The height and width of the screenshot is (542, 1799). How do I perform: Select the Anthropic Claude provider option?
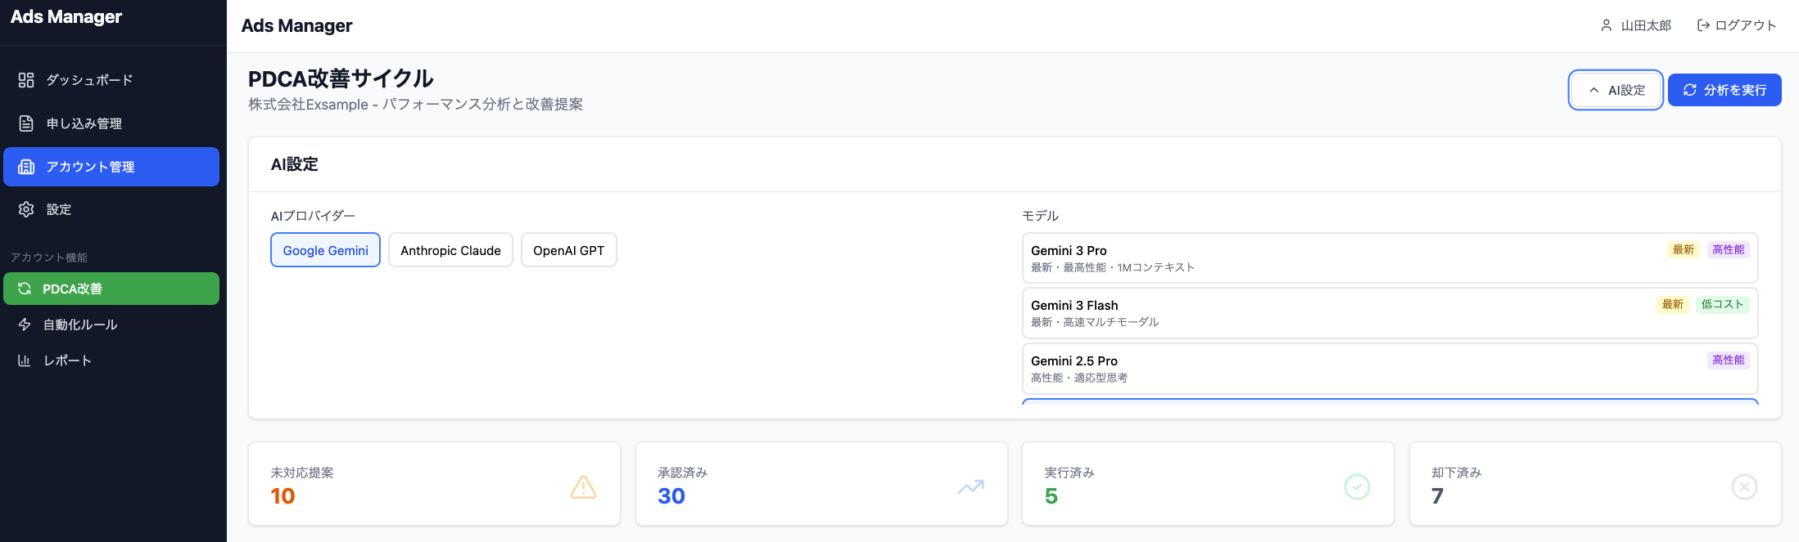(450, 250)
